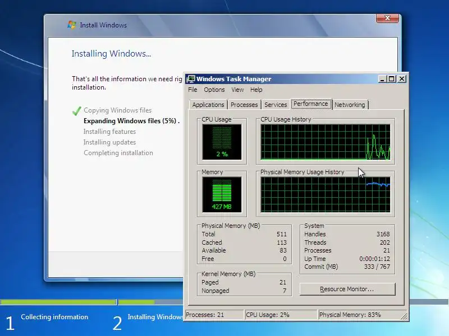
Task: Click the Installing Windows progress bar segment
Action: 150,302
